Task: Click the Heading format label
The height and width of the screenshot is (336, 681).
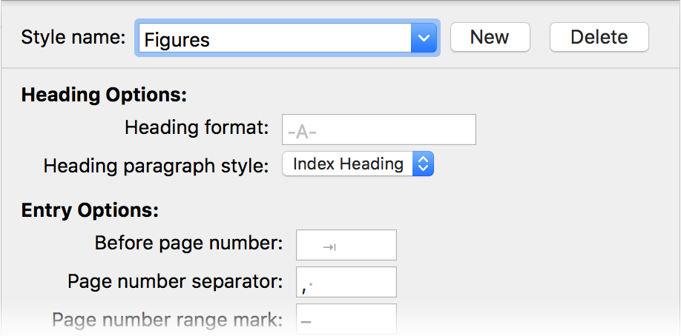Action: [x=197, y=128]
